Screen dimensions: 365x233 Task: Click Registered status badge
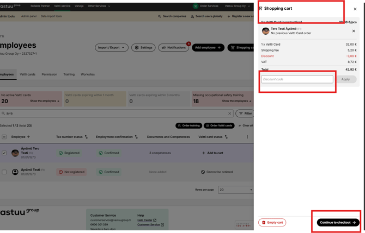[69, 153]
